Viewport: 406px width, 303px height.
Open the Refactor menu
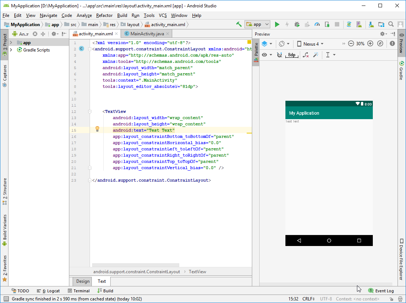tap(104, 15)
